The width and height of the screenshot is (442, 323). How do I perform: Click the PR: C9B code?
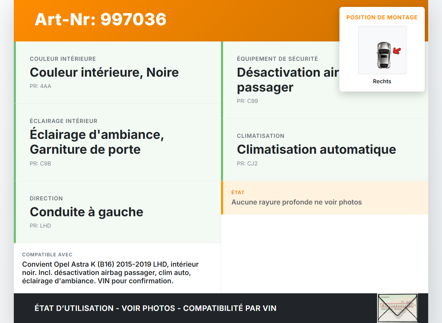tap(40, 164)
